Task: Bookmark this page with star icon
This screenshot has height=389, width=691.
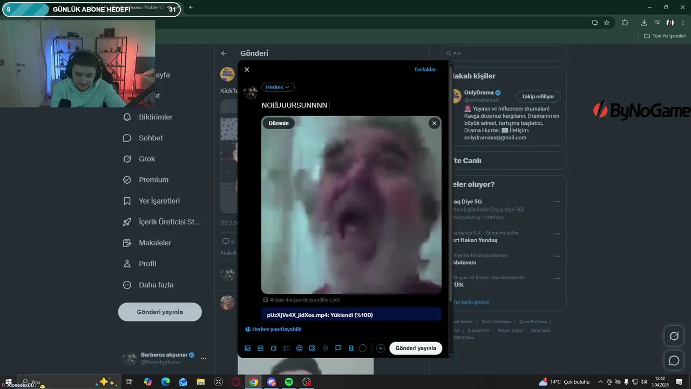Action: (607, 23)
